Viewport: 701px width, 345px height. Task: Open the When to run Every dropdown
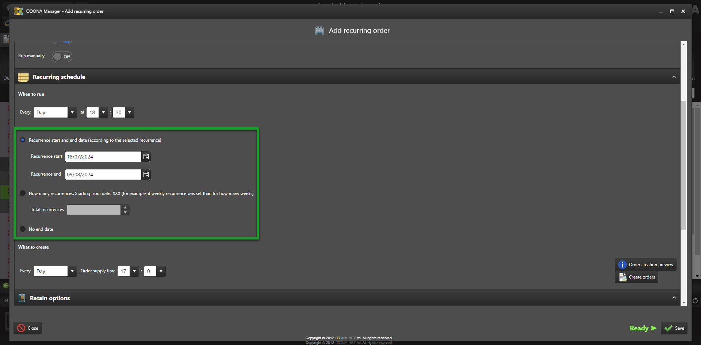click(x=72, y=112)
